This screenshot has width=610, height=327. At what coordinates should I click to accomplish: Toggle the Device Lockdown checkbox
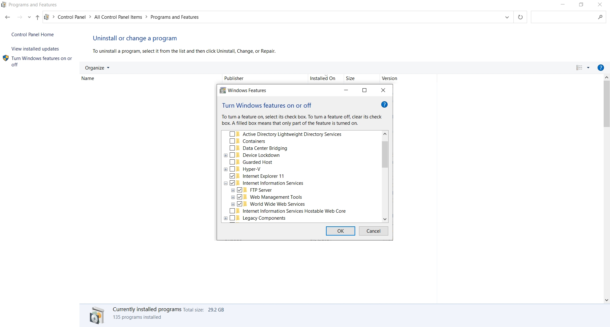(232, 155)
